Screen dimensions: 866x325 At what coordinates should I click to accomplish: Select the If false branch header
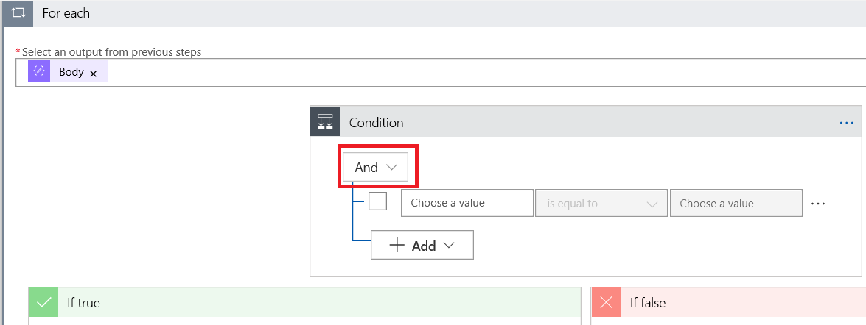[x=737, y=302]
